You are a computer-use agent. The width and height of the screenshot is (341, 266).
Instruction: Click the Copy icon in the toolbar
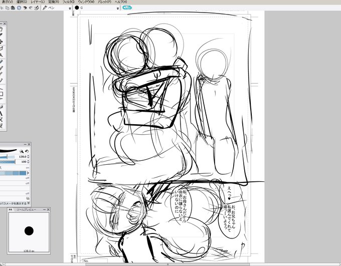coord(7,8)
